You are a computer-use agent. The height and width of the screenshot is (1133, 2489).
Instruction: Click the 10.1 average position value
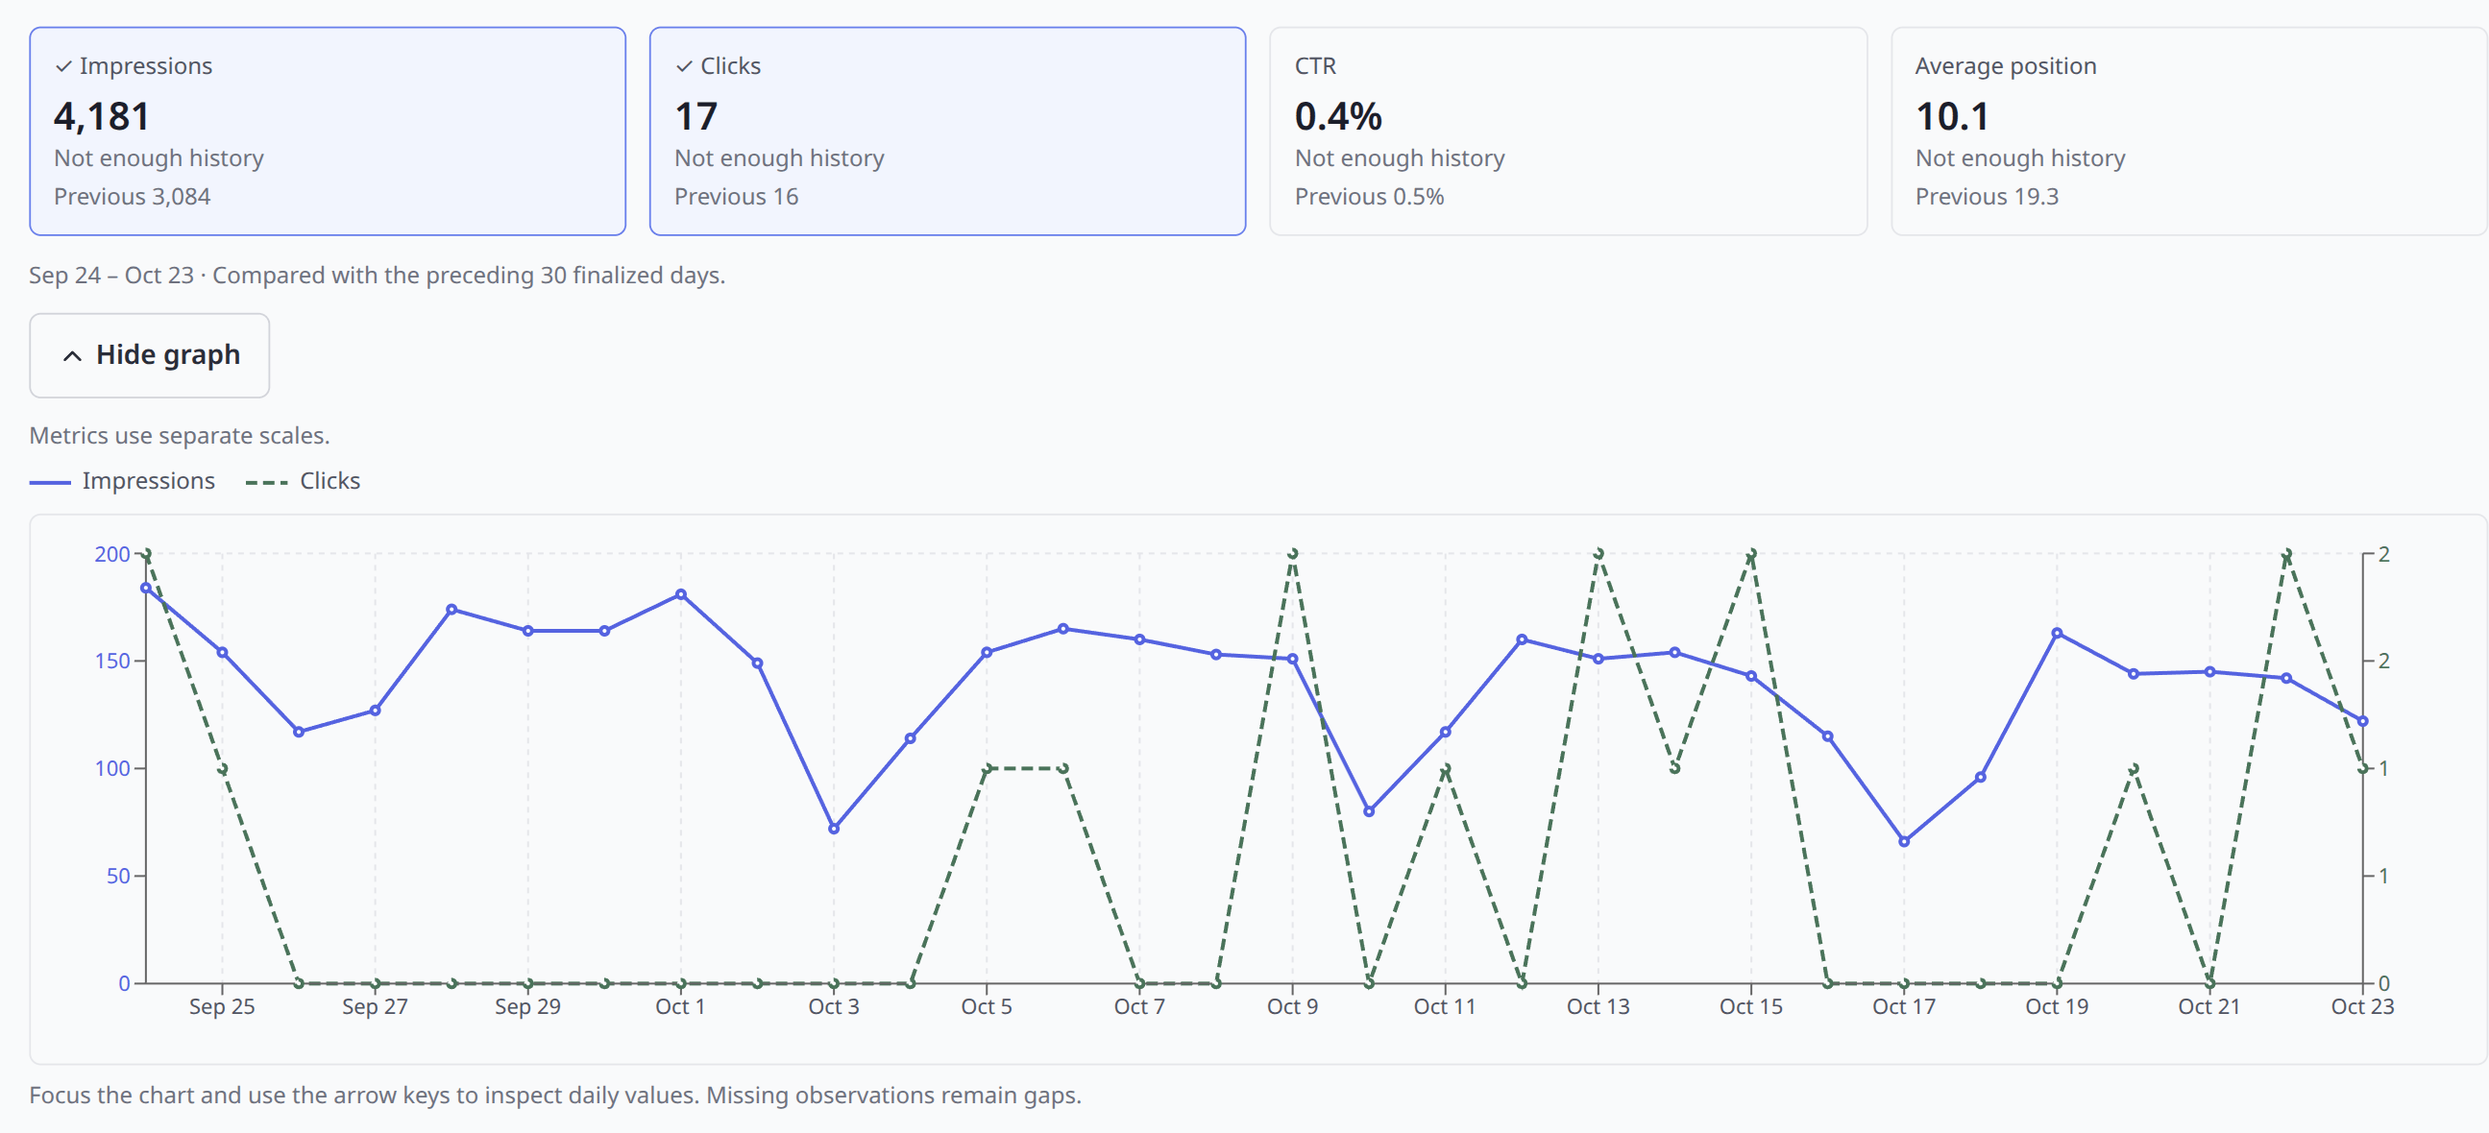point(1952,117)
